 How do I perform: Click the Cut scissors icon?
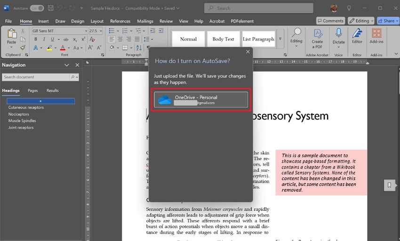[x=23, y=31]
